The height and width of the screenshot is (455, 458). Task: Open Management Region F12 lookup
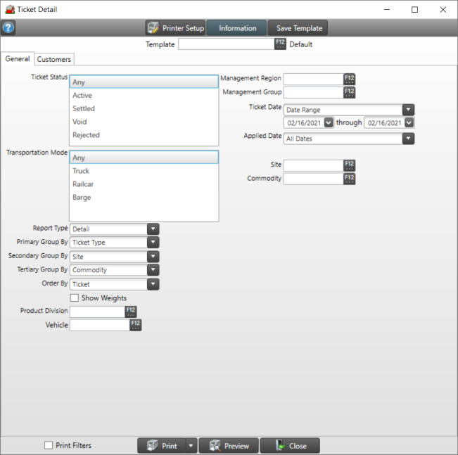tap(349, 79)
